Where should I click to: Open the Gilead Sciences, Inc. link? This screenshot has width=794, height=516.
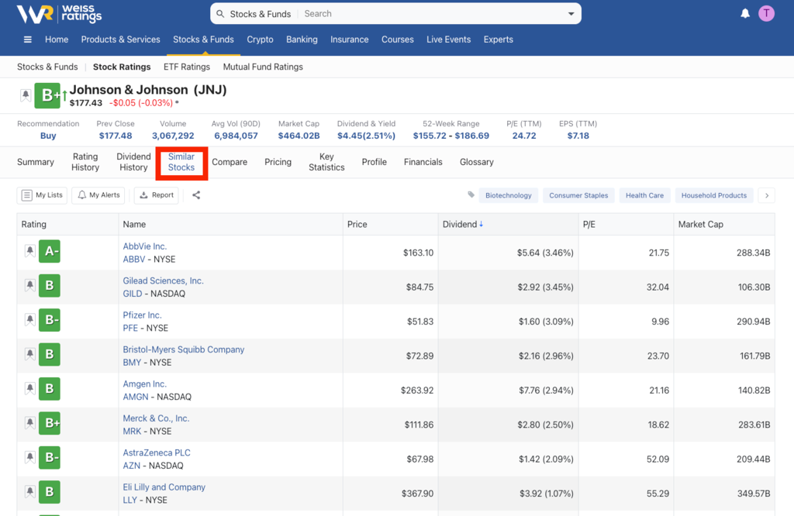(x=163, y=280)
